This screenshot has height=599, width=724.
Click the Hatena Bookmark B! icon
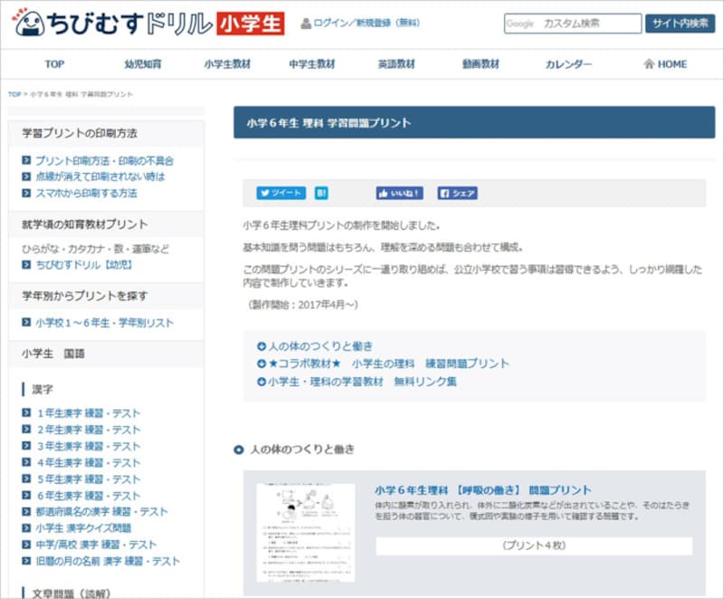tap(321, 193)
